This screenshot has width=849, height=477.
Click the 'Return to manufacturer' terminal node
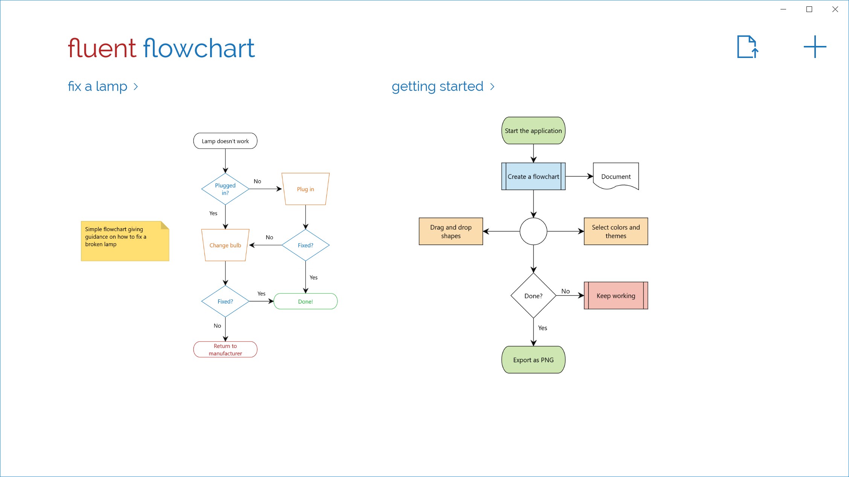(x=224, y=349)
